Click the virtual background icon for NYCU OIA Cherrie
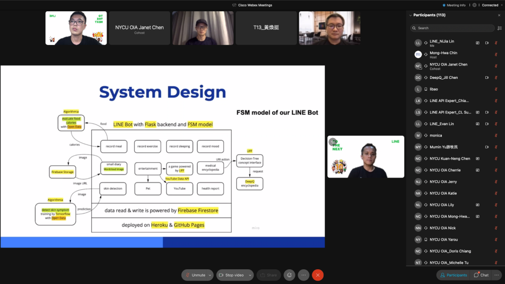Viewport: 505px width, 284px height. [x=477, y=170]
